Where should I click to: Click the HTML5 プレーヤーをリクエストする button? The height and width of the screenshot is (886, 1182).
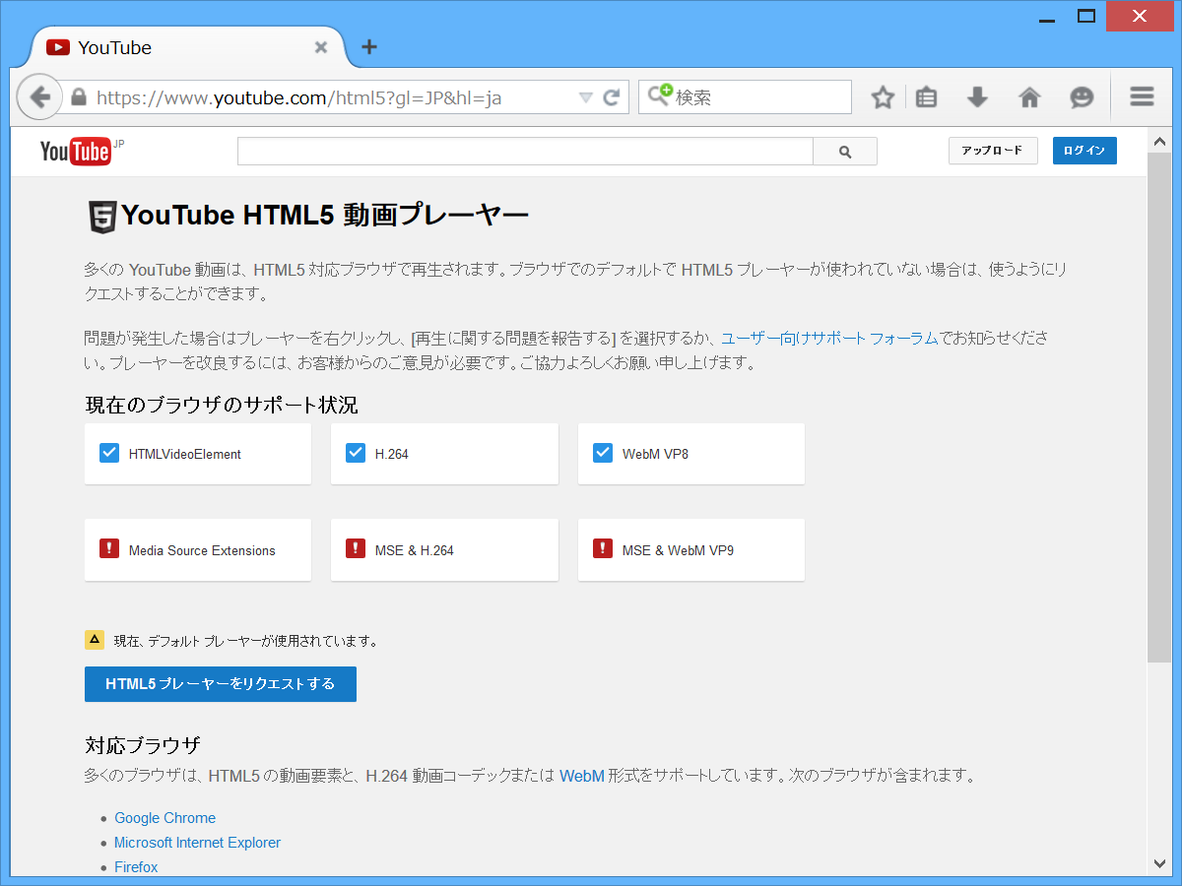pos(220,684)
